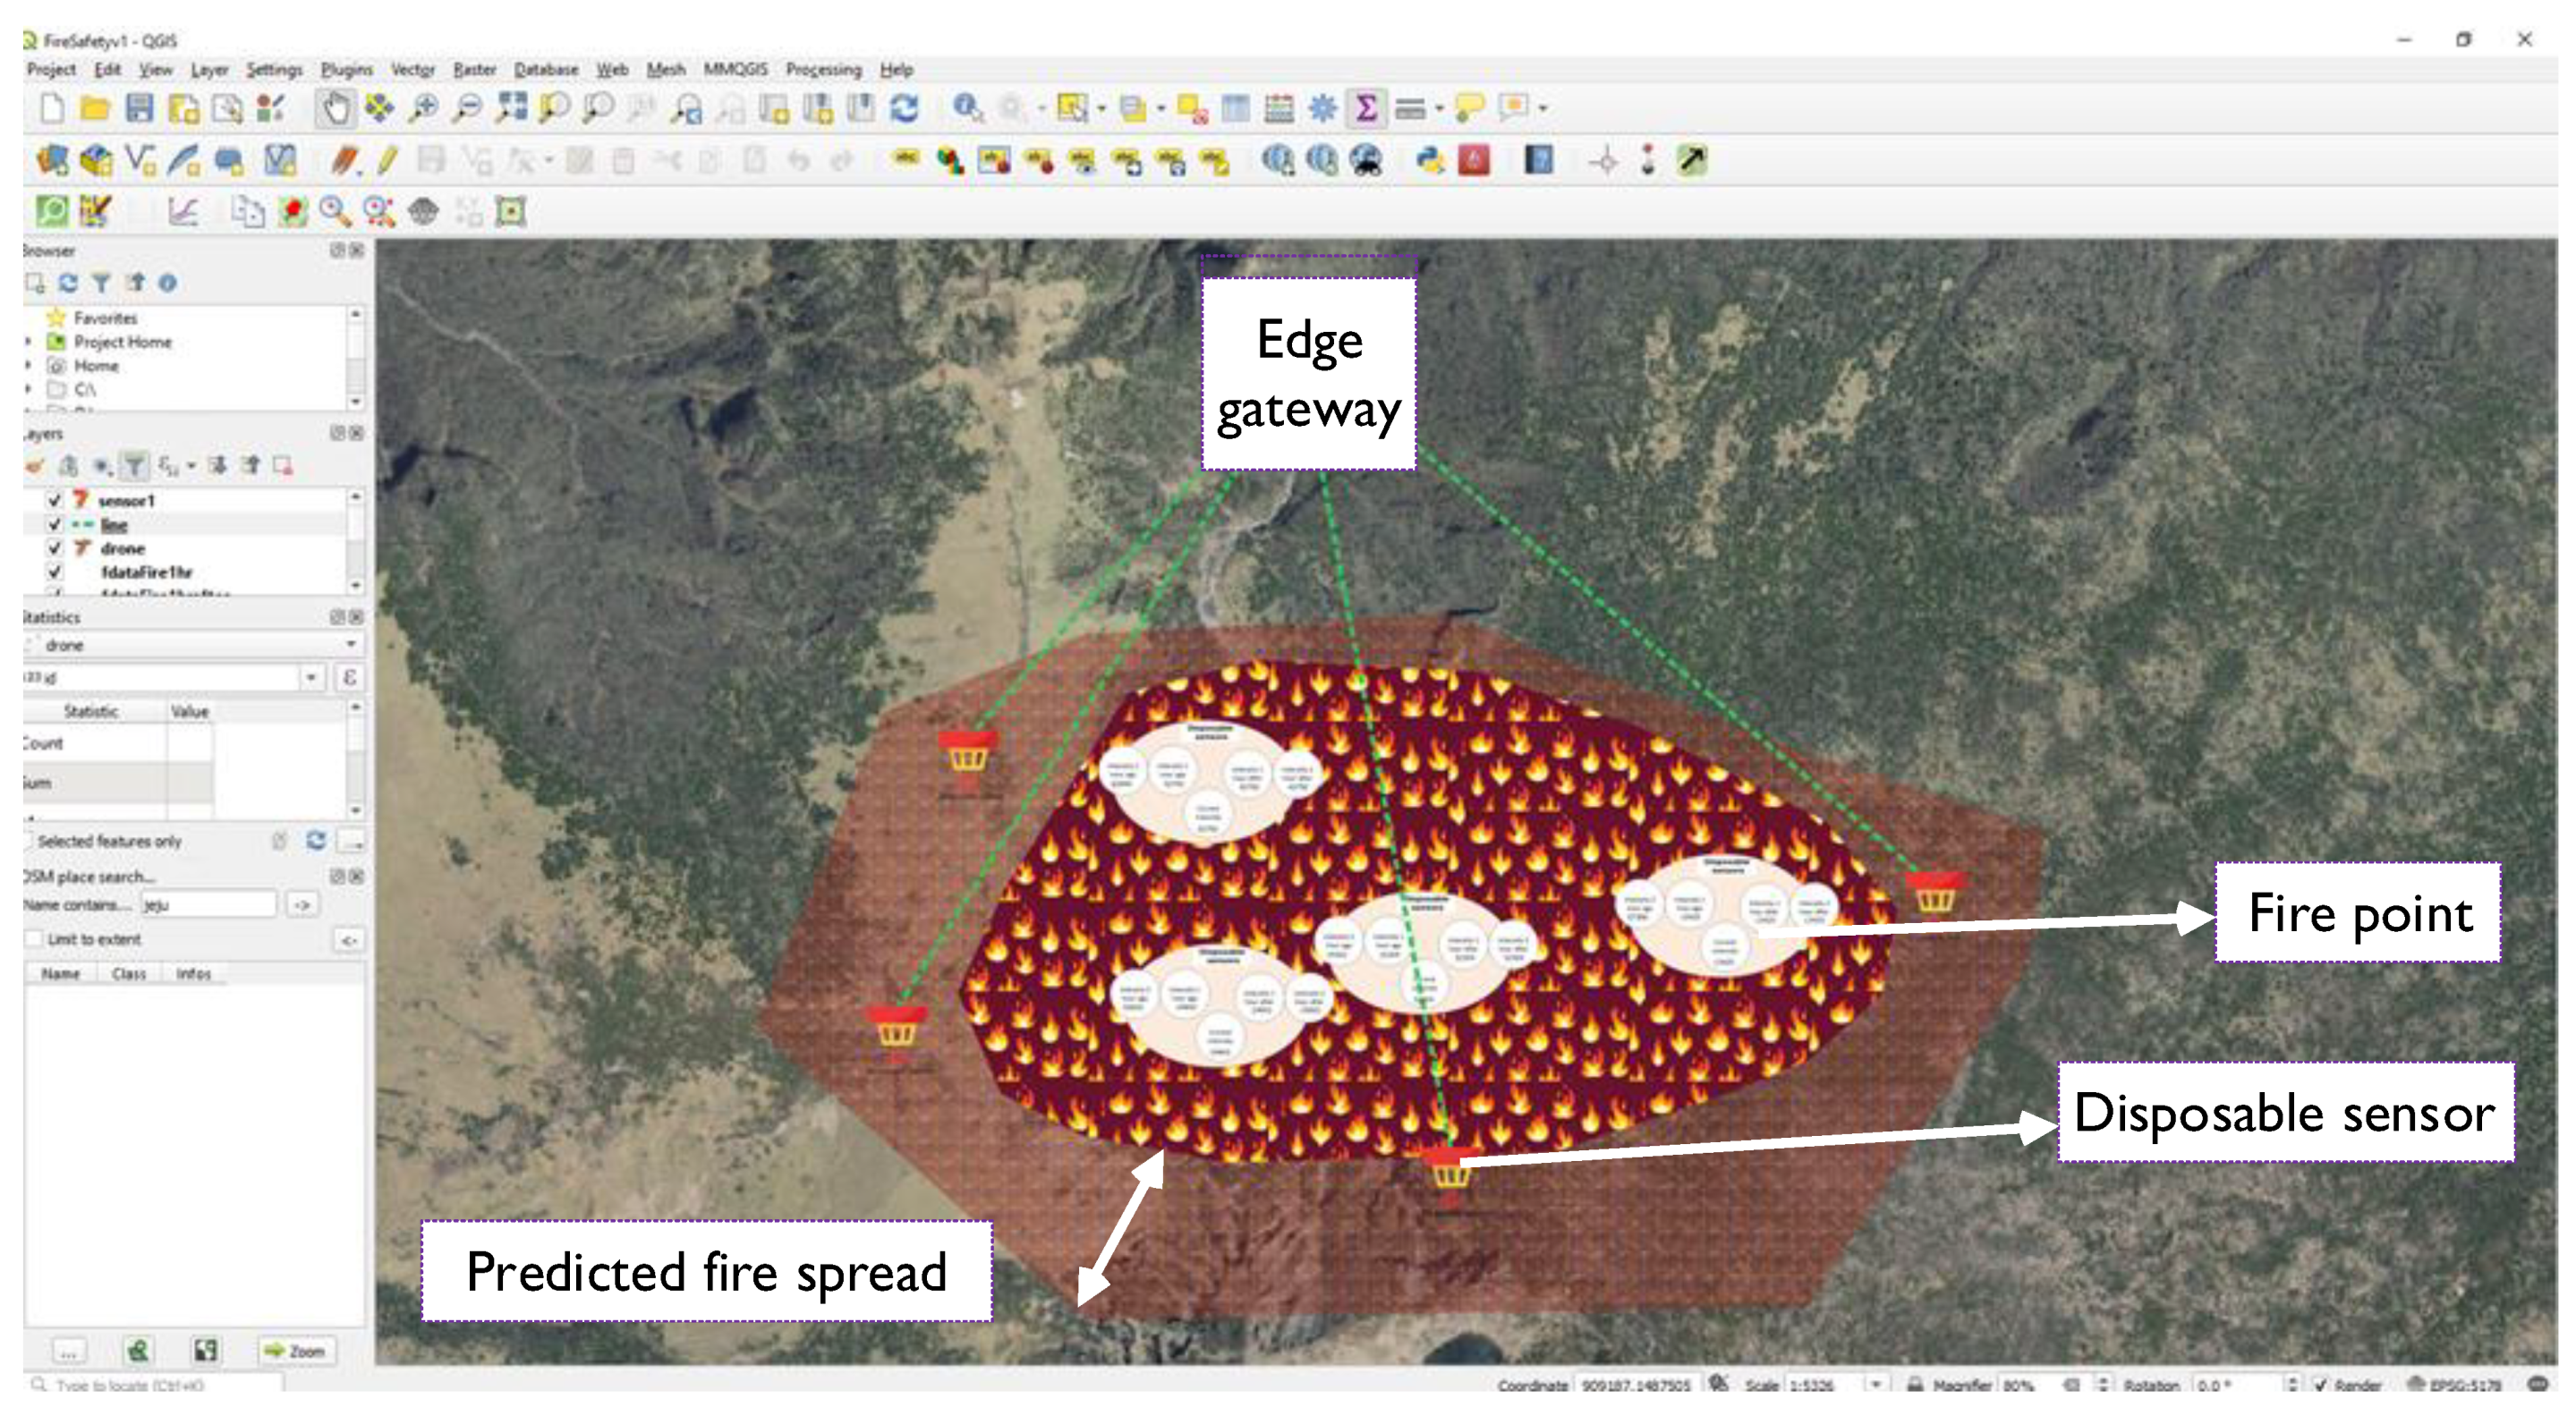Open the Python console icon

click(1430, 160)
